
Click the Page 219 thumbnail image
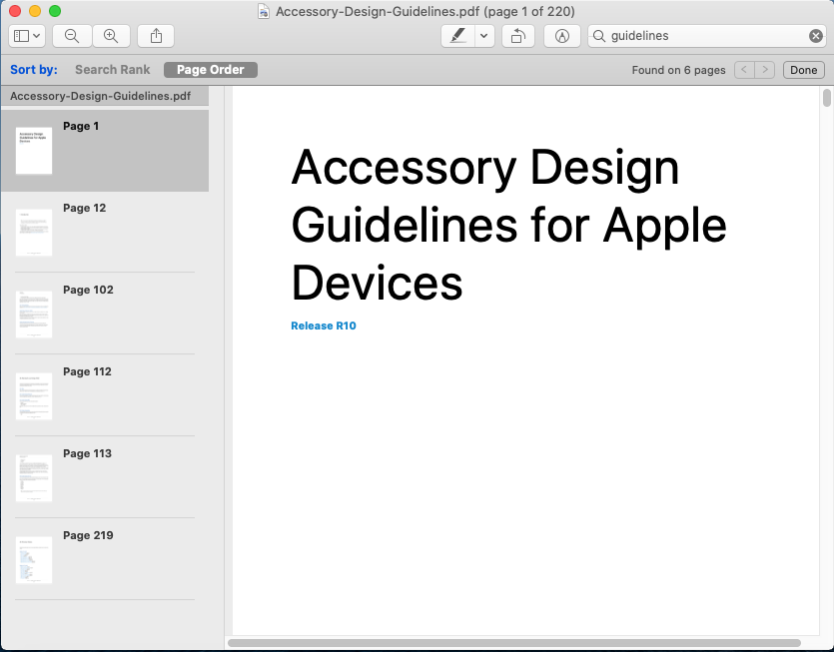point(34,560)
